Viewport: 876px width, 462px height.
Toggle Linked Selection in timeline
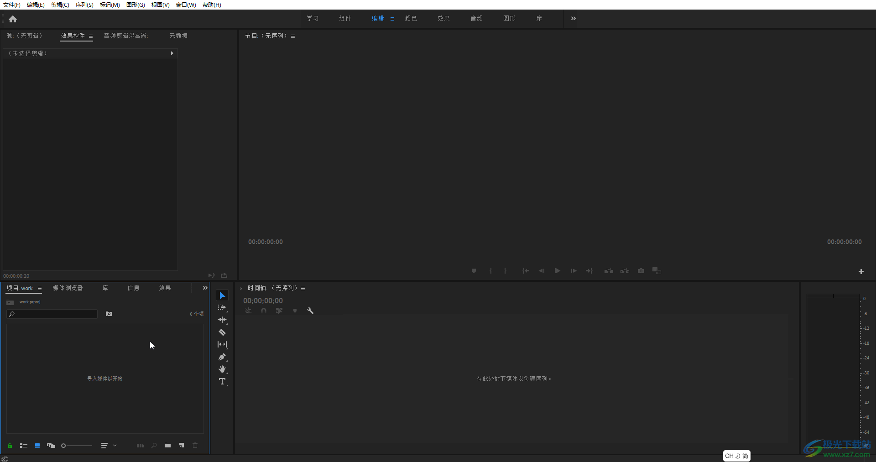[x=279, y=311]
